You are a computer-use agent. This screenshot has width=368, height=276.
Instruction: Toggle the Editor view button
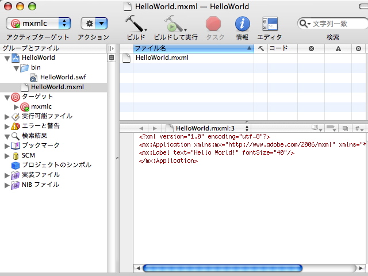click(270, 24)
